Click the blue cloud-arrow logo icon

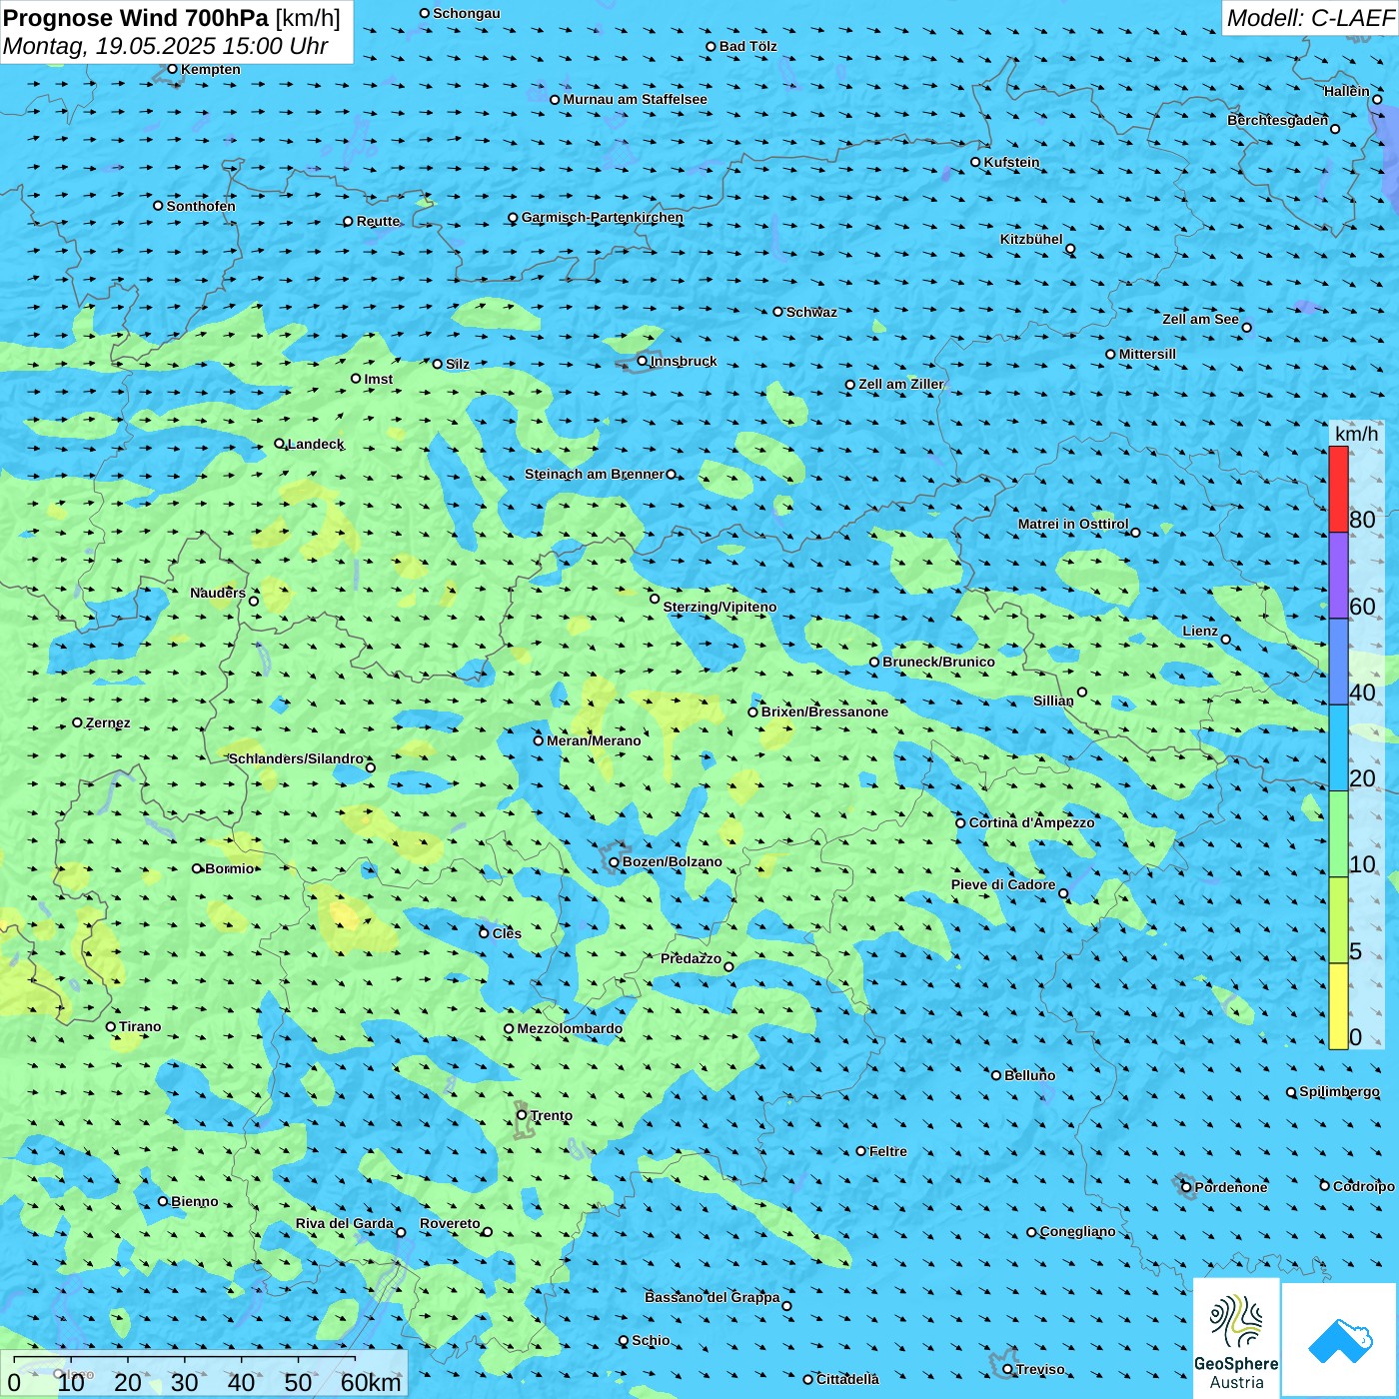1340,1340
